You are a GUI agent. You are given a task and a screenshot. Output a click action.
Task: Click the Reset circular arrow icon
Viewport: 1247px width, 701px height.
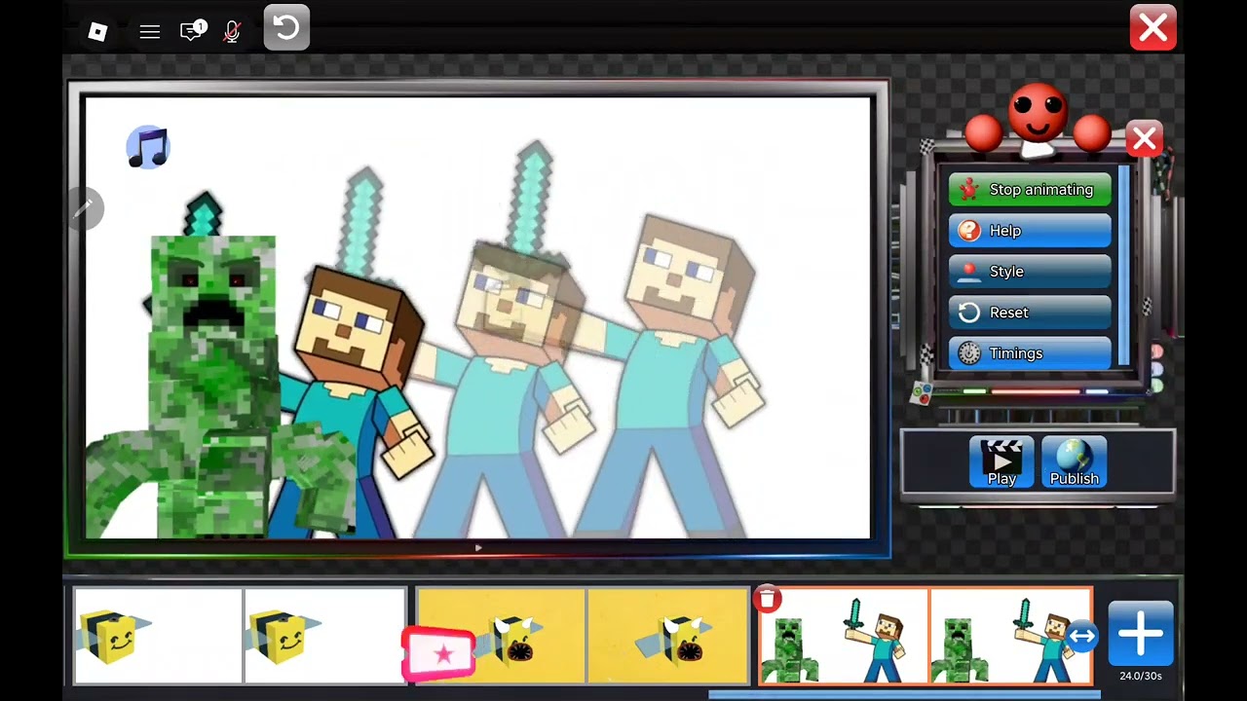tap(968, 313)
